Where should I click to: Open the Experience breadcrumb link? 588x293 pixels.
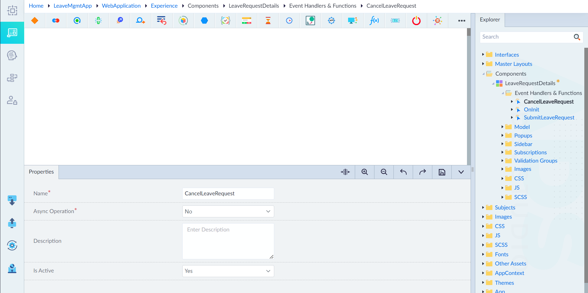(164, 6)
